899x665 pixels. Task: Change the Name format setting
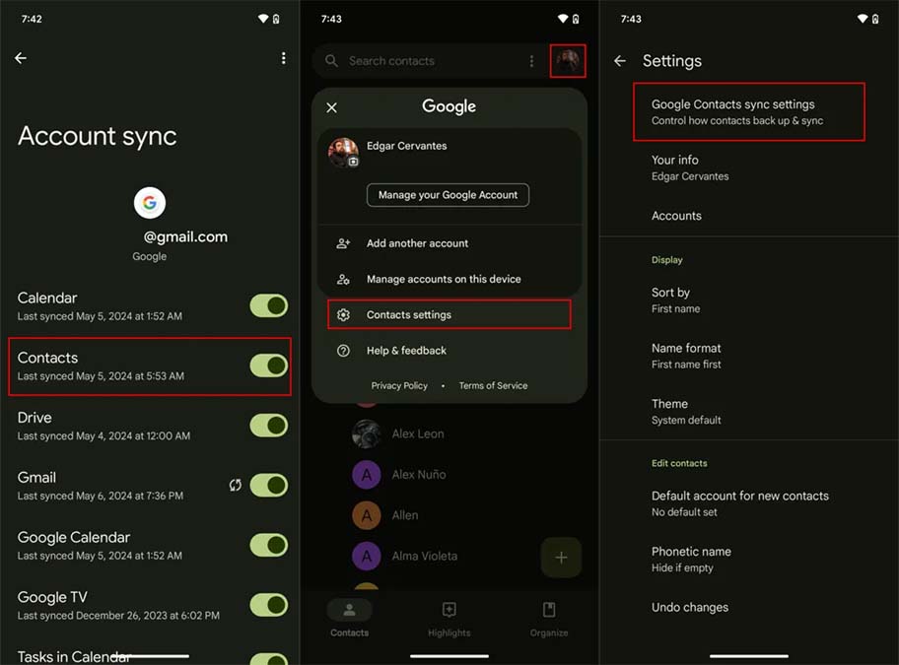point(687,356)
